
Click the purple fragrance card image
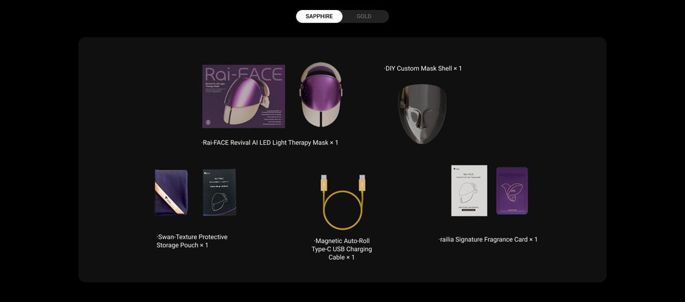pos(512,191)
